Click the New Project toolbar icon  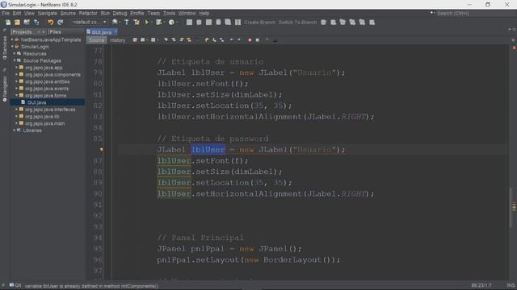(x=17, y=23)
